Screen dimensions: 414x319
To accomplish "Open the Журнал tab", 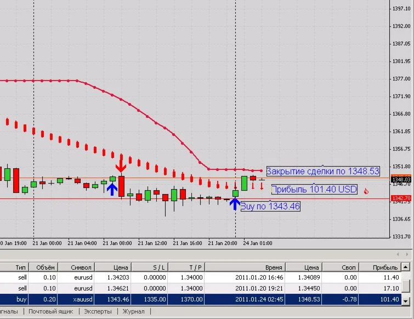I will click(x=133, y=311).
